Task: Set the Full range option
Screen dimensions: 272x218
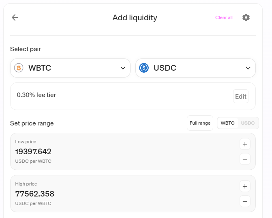Action: pos(200,123)
